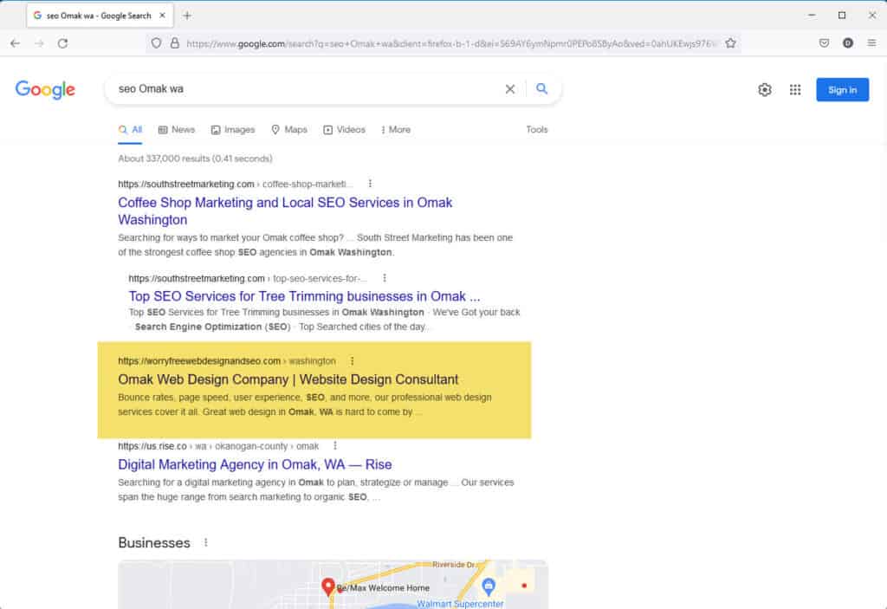This screenshot has height=609, width=887.
Task: Open a new tab with plus icon
Action: click(187, 16)
